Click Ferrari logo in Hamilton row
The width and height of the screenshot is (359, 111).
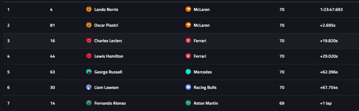pyautogui.click(x=188, y=56)
